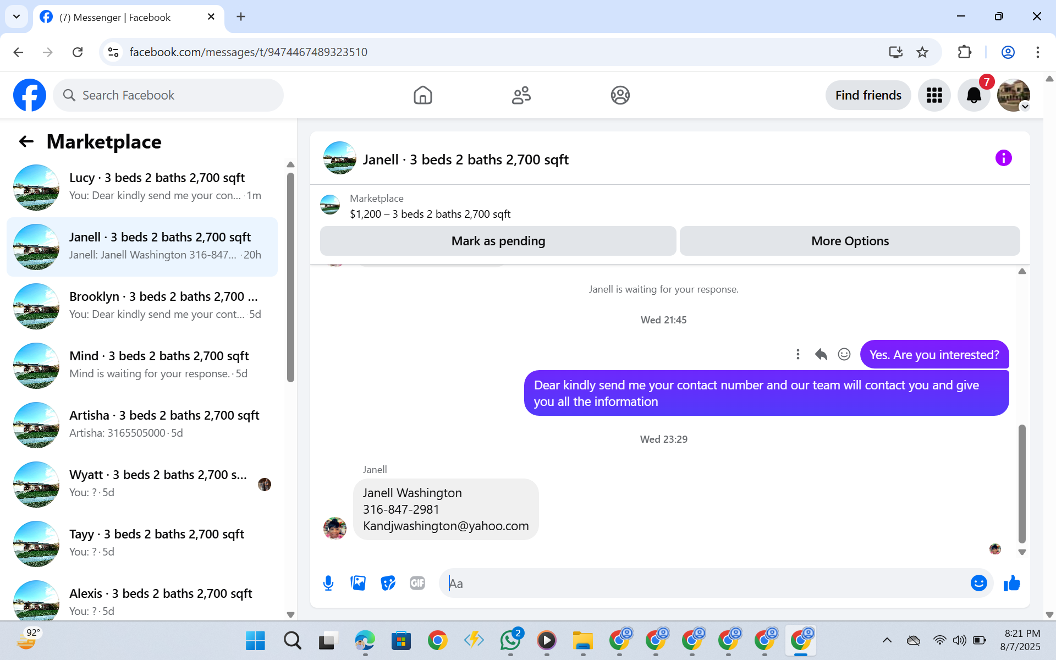This screenshot has height=660, width=1056.
Task: Open account menu from profile picture
Action: tap(1014, 95)
